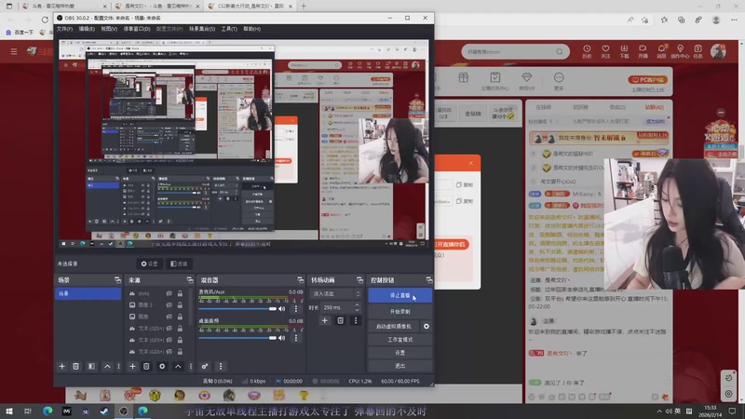The height and width of the screenshot is (419, 745).
Task: Remove selected scene with trash icon
Action: pos(75,366)
